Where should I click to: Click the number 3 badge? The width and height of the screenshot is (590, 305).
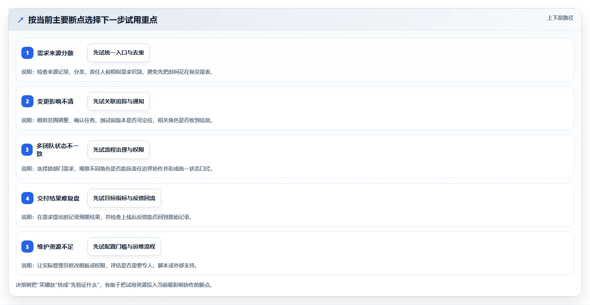tap(27, 150)
